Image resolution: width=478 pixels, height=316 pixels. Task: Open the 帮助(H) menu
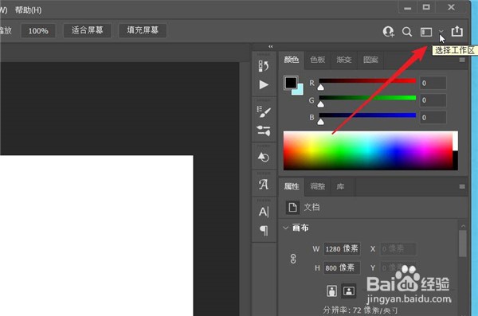28,10
